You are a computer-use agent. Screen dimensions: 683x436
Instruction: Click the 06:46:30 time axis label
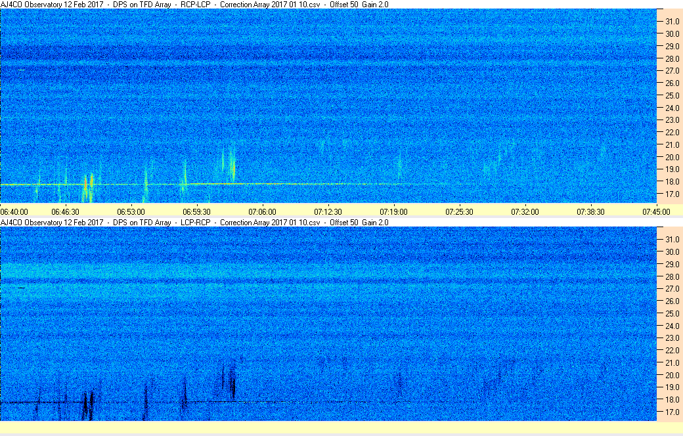click(65, 212)
